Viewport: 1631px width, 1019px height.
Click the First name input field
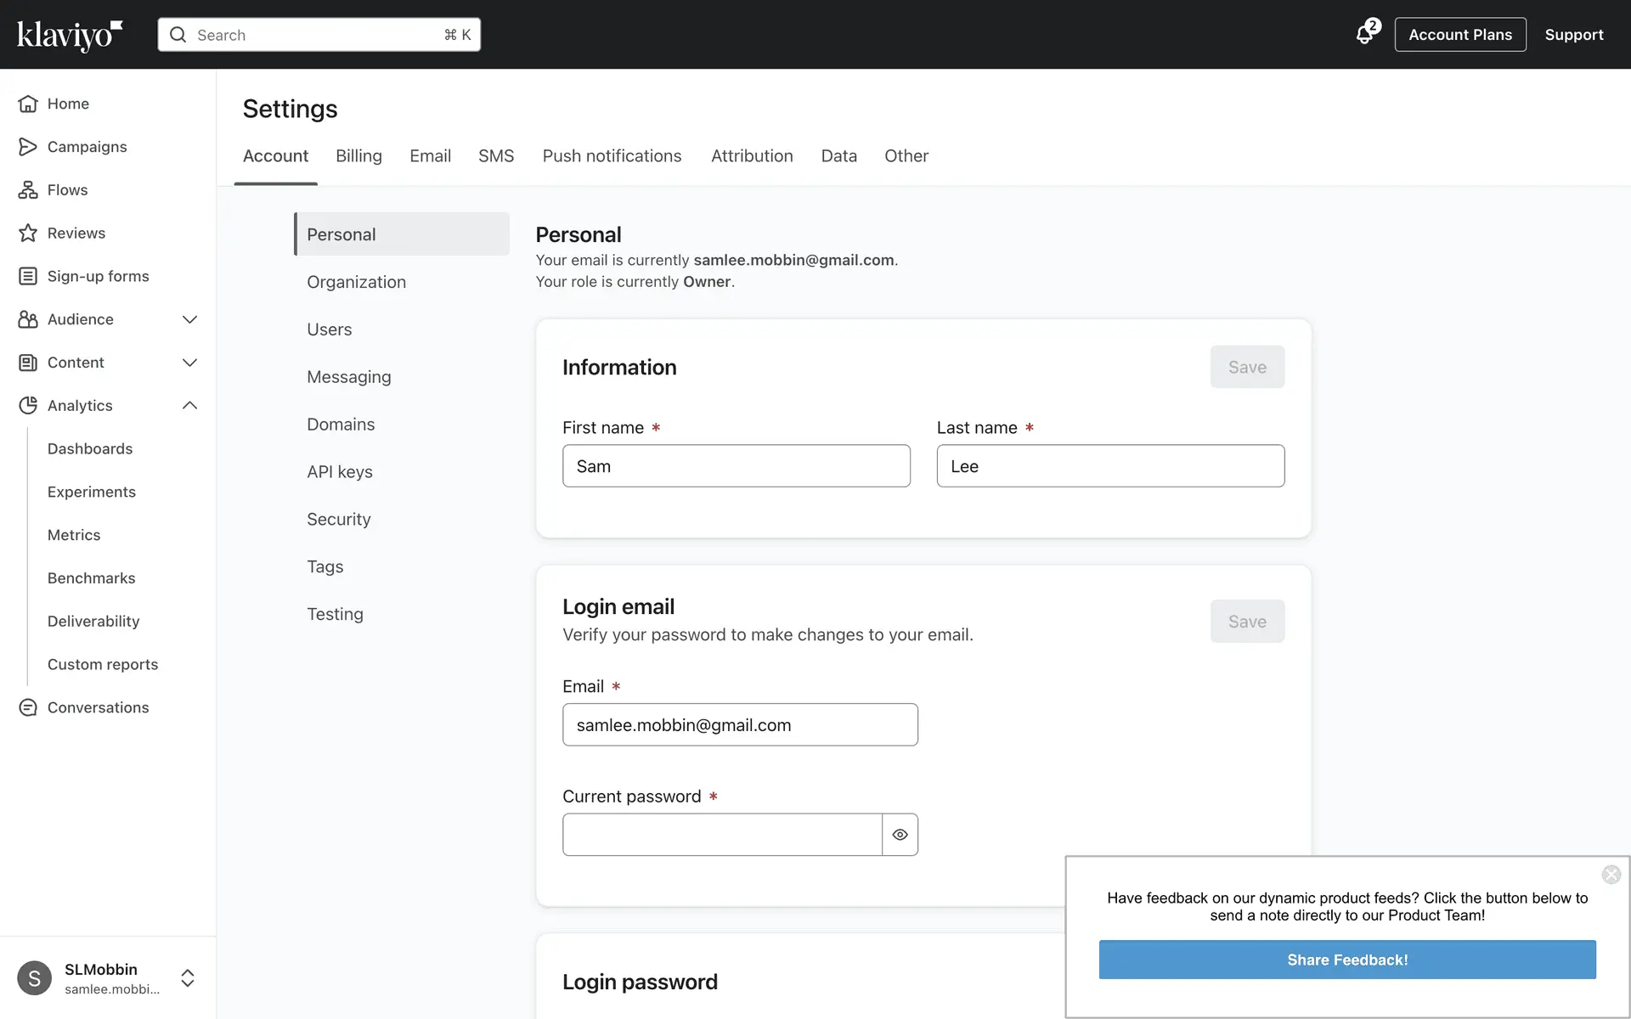point(736,466)
